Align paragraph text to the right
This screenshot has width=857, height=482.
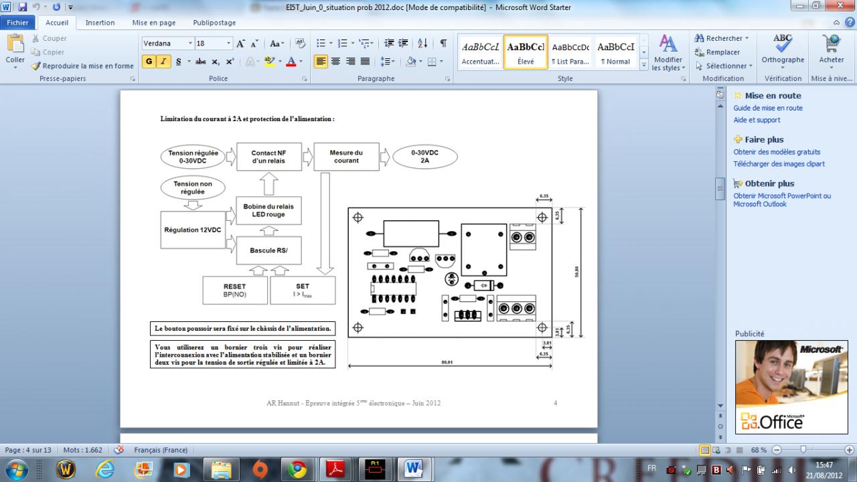(350, 62)
